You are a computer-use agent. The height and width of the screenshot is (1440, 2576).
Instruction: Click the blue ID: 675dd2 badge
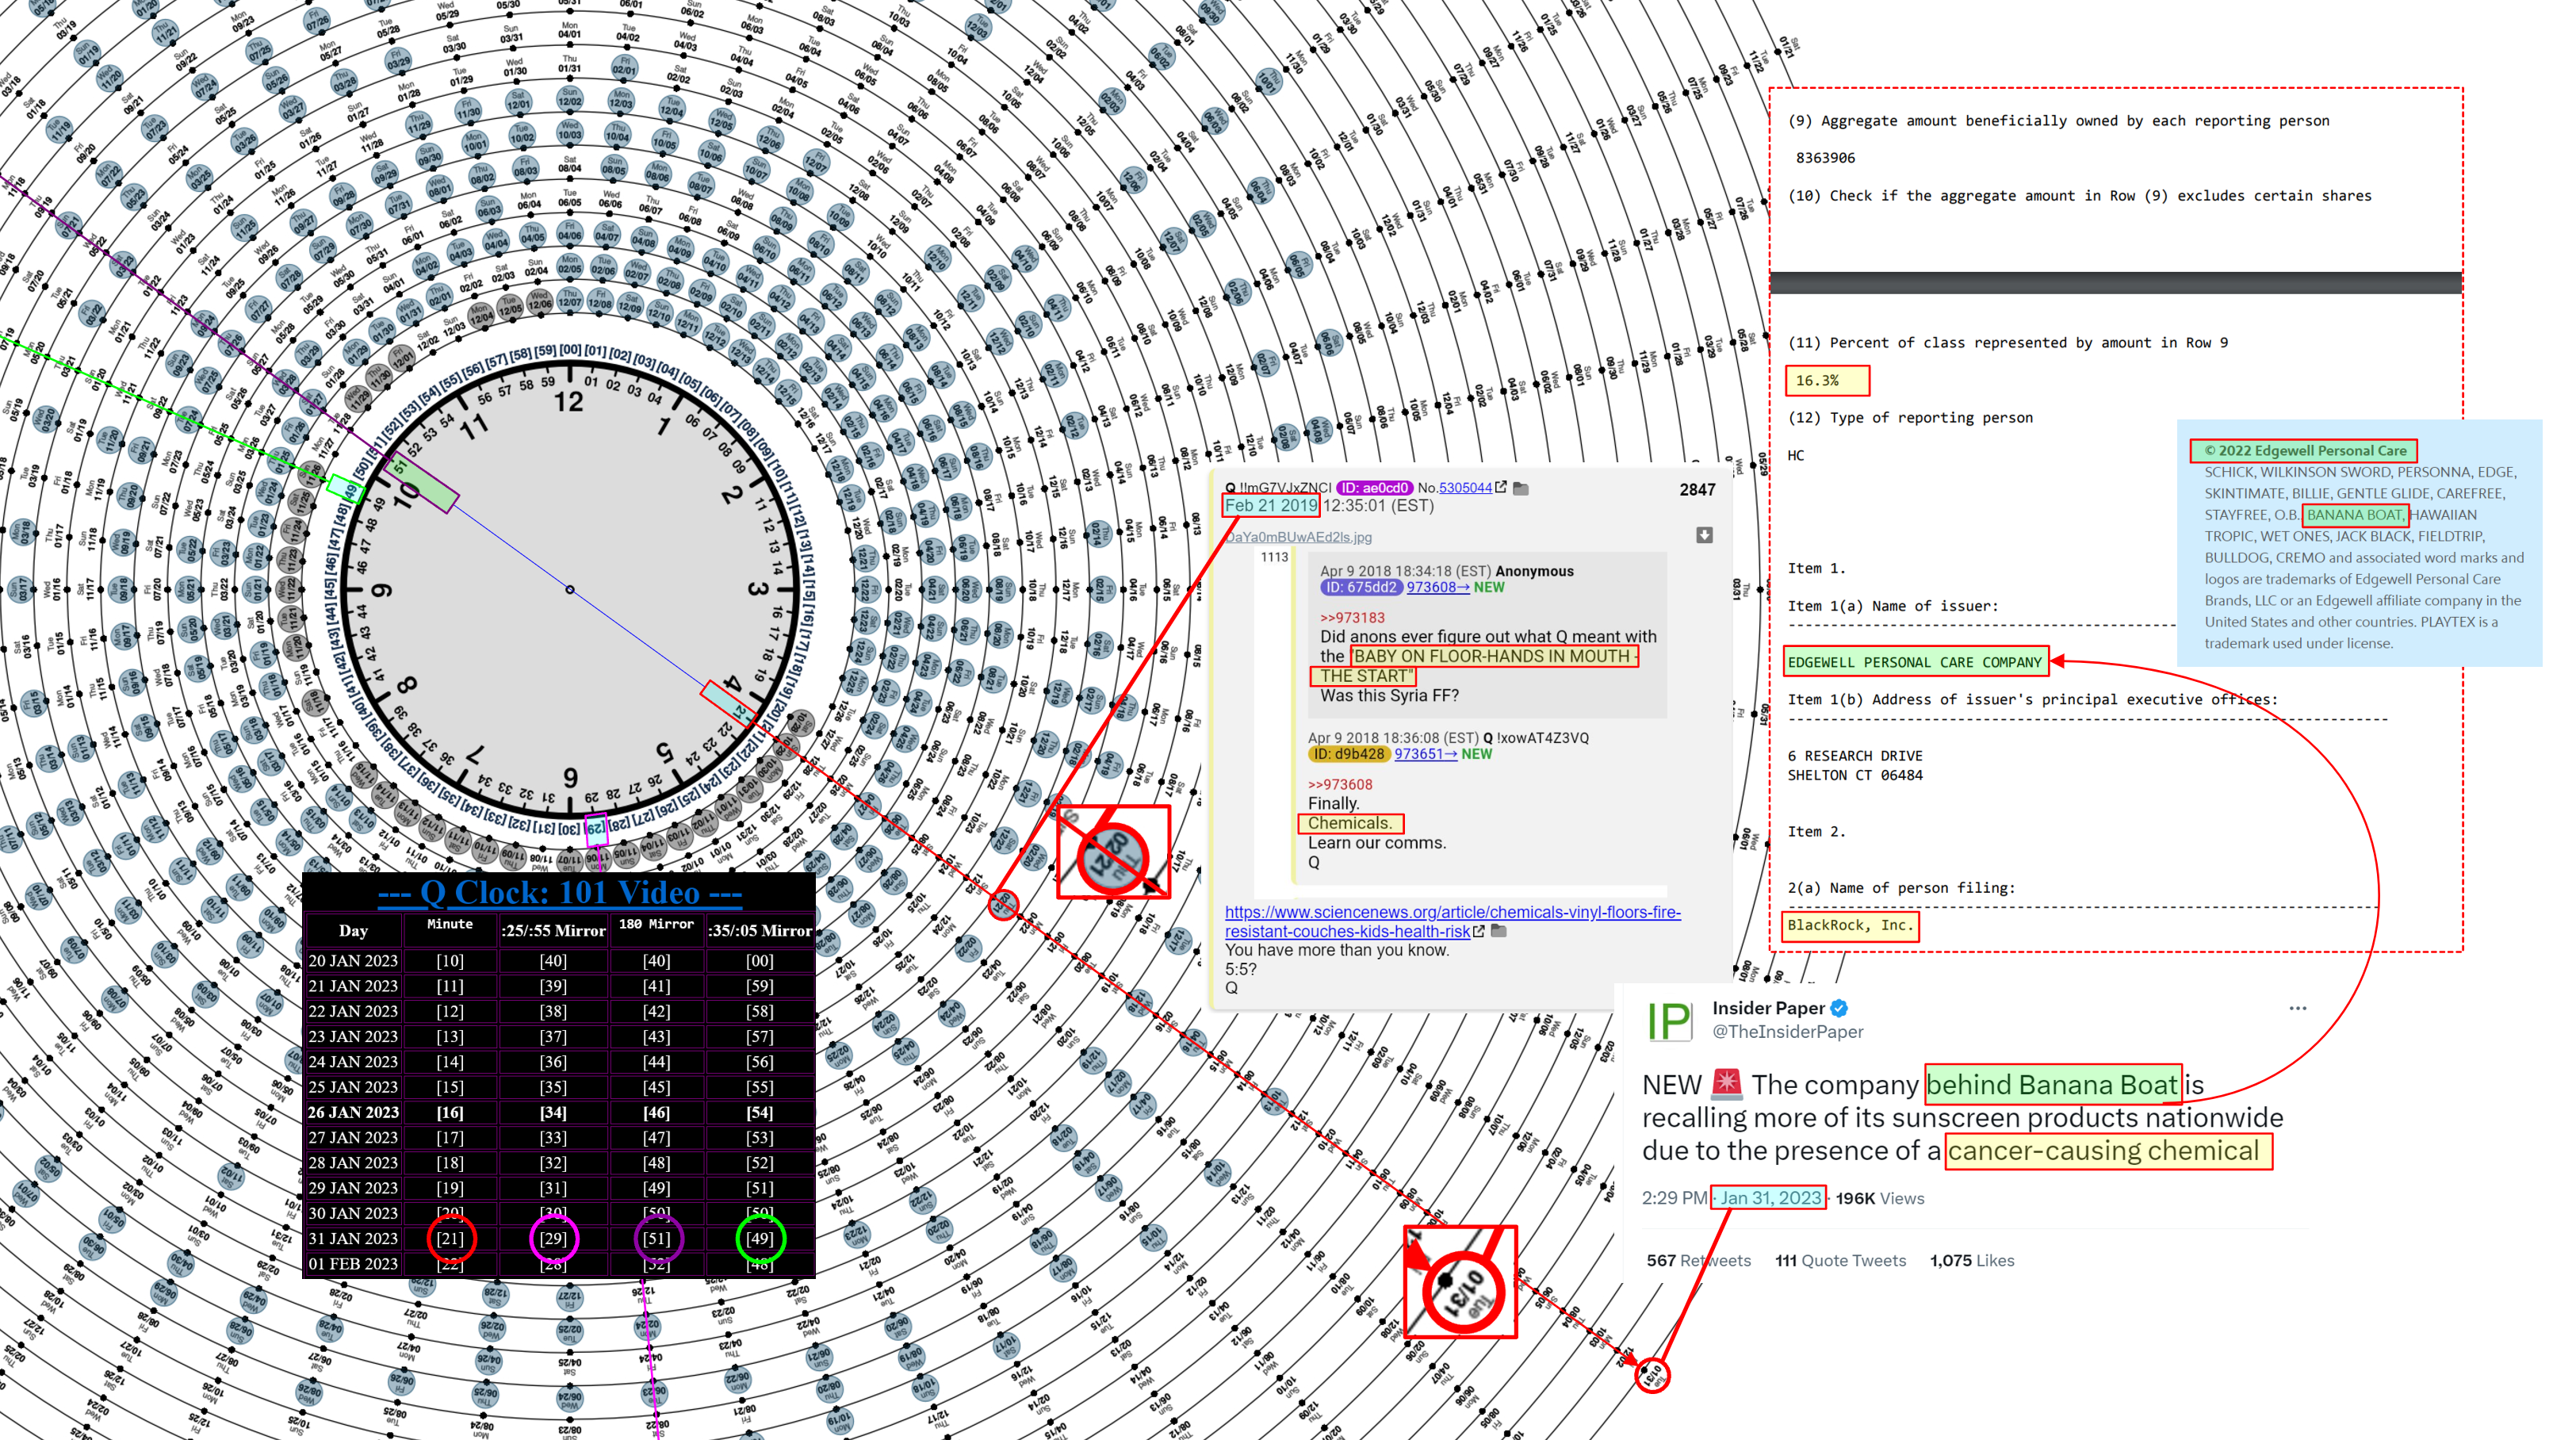pyautogui.click(x=1361, y=587)
